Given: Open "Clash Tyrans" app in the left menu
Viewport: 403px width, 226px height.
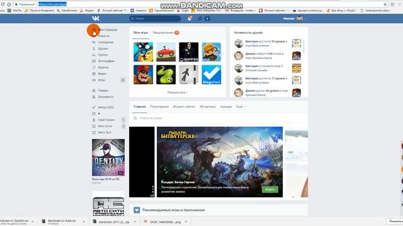Looking at the screenshot, I should point(106,120).
